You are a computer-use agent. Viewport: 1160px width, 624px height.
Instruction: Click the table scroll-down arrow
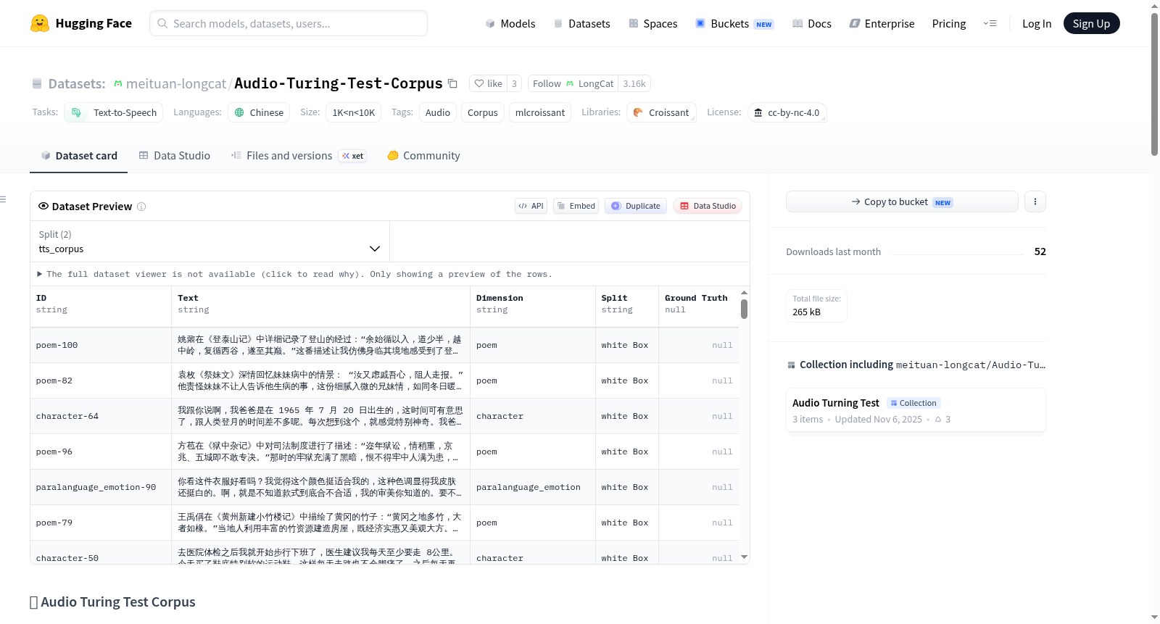(x=744, y=557)
